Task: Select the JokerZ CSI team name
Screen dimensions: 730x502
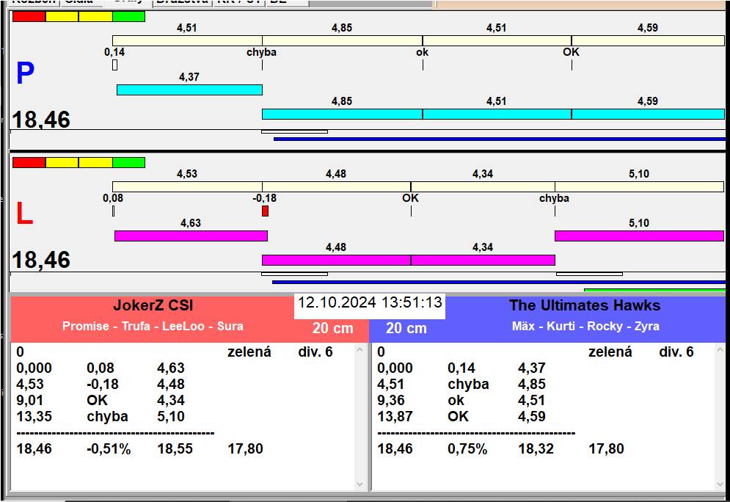Action: click(153, 305)
